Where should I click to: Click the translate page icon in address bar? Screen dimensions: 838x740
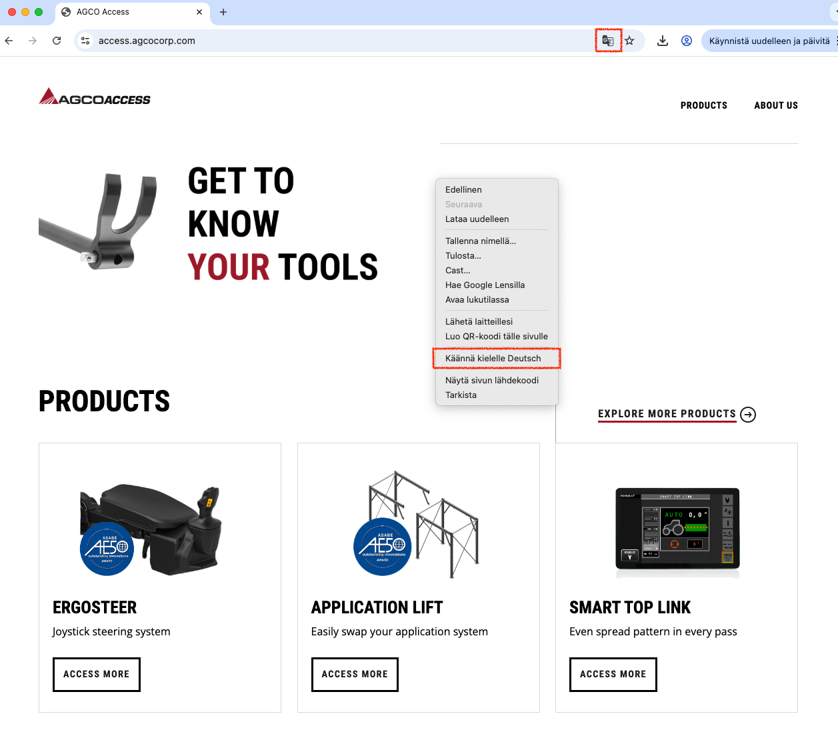[608, 41]
